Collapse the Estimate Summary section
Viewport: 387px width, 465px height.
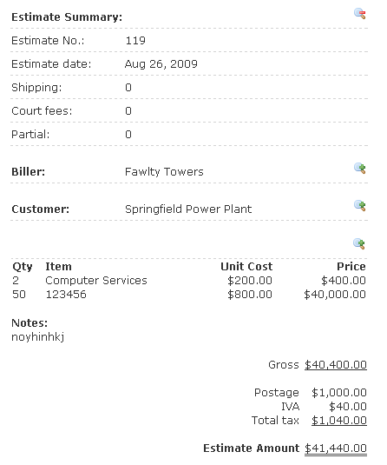360,14
